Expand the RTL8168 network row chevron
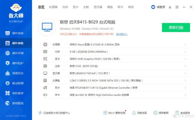 (186, 88)
